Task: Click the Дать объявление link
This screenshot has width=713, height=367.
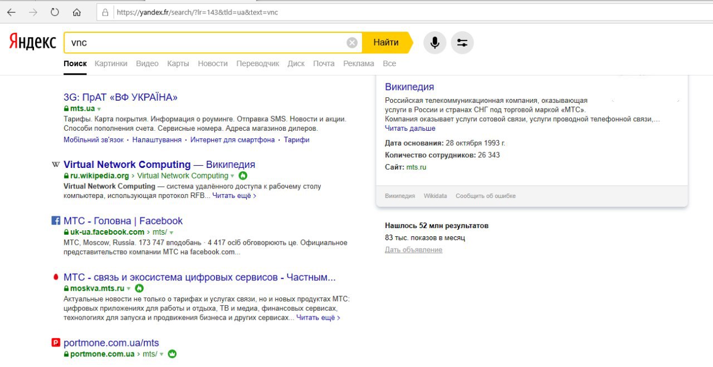Action: [x=413, y=250]
